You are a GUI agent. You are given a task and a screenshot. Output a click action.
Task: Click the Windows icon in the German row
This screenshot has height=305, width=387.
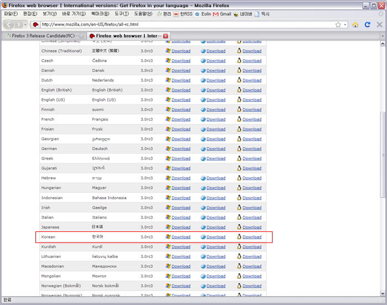(x=168, y=148)
